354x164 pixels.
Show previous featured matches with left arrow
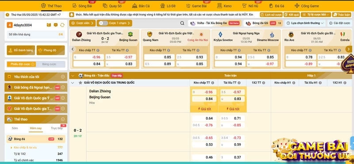point(73,49)
